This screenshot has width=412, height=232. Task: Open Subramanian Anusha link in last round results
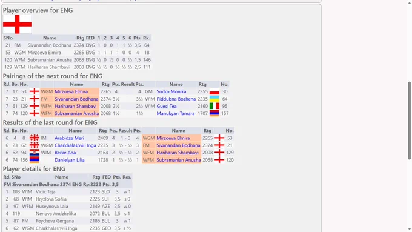pos(179,161)
